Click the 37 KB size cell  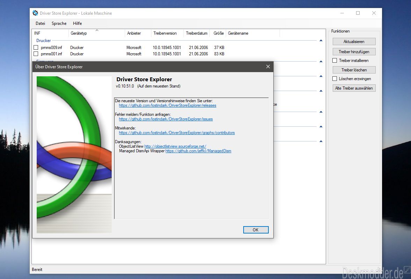click(x=219, y=48)
